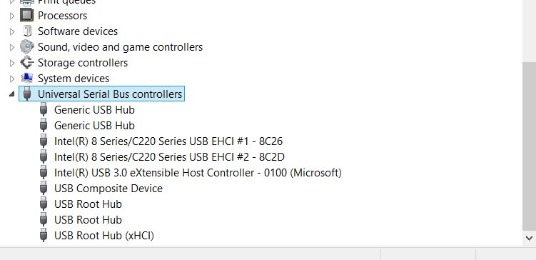Click the USB Root Hub (xHCI) plug icon

(44, 236)
